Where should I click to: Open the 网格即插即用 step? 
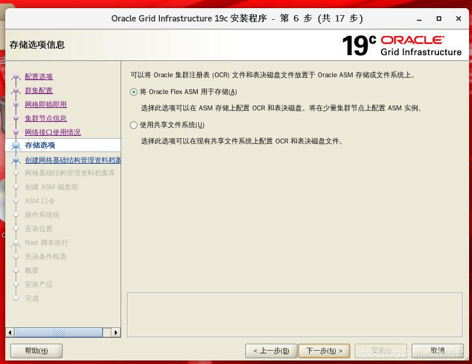tap(46, 104)
